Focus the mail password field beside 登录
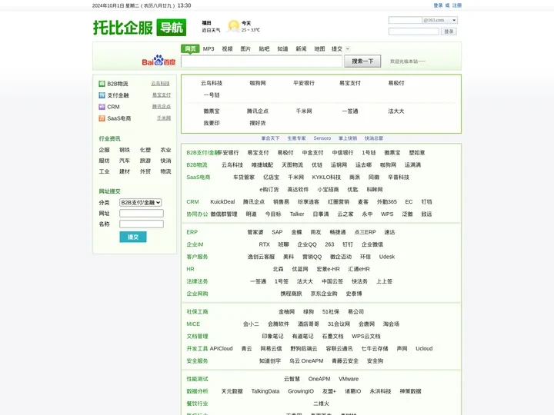 414,32
